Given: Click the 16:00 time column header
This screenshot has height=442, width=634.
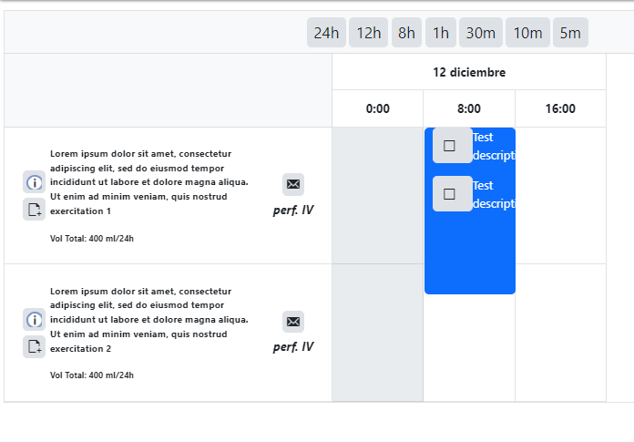Looking at the screenshot, I should click(x=560, y=108).
